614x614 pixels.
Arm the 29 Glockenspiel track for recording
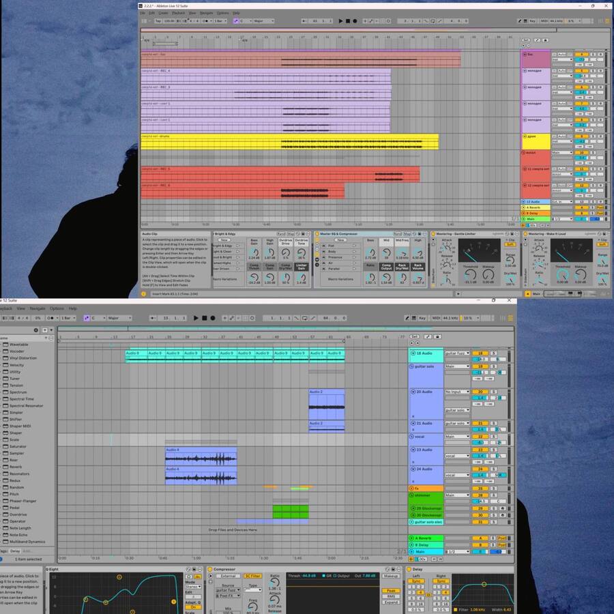pyautogui.click(x=502, y=509)
